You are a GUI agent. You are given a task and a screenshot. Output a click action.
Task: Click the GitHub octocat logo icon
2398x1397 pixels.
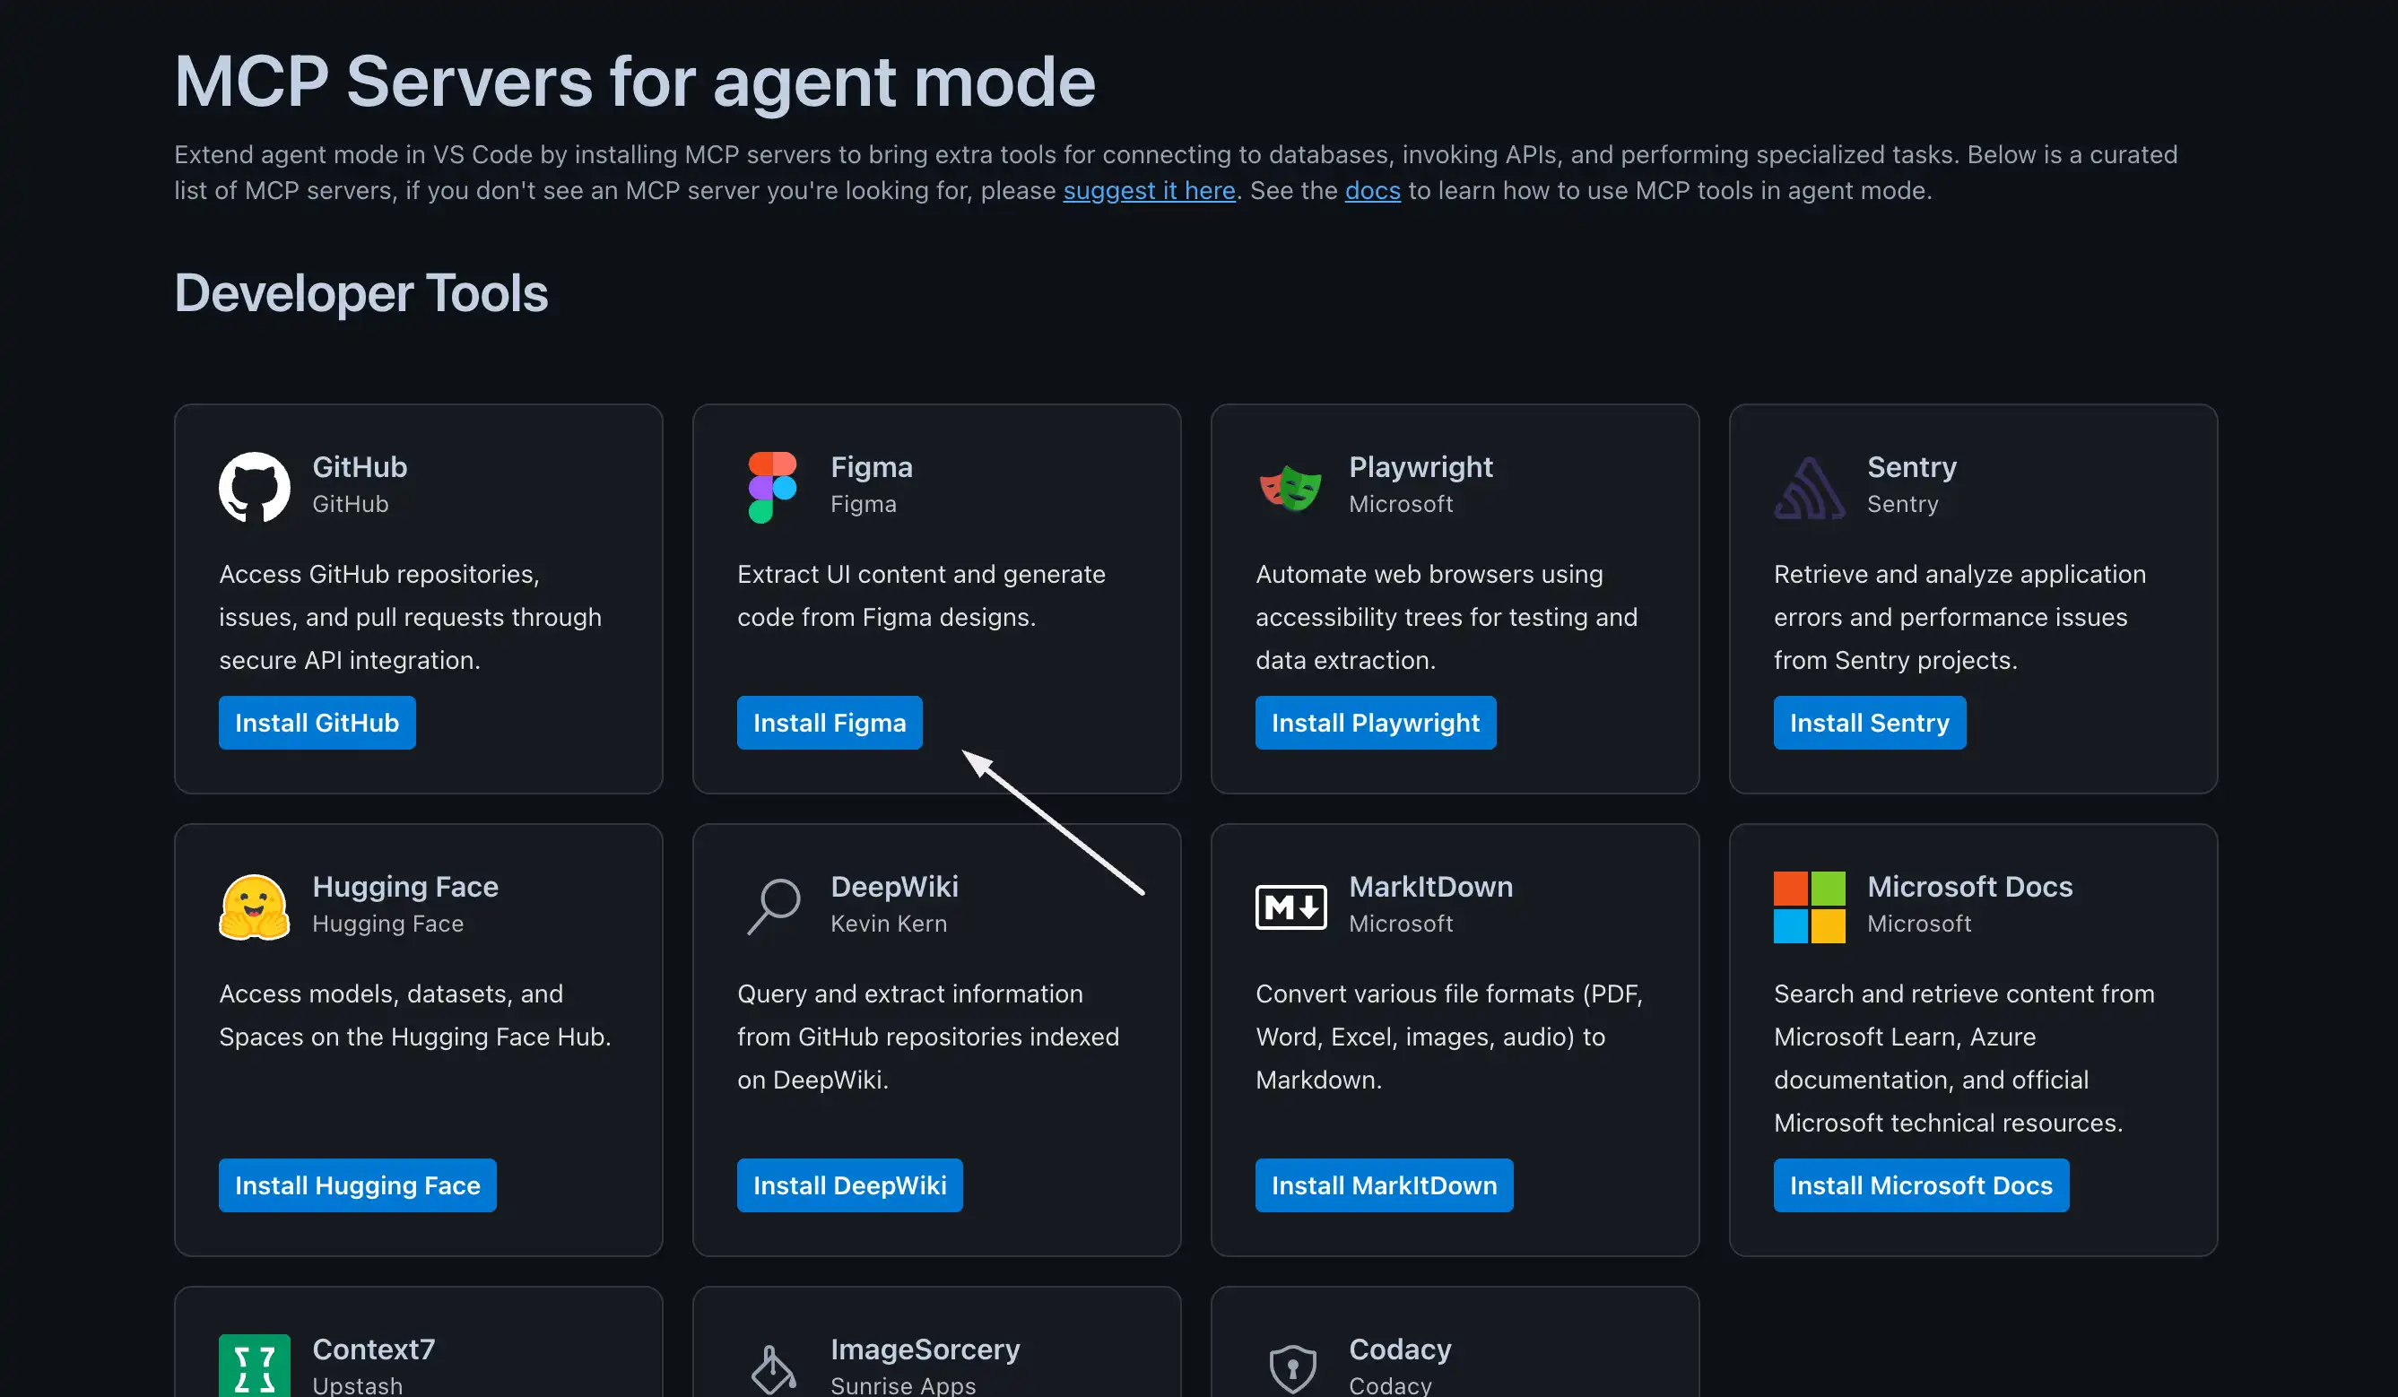(254, 487)
